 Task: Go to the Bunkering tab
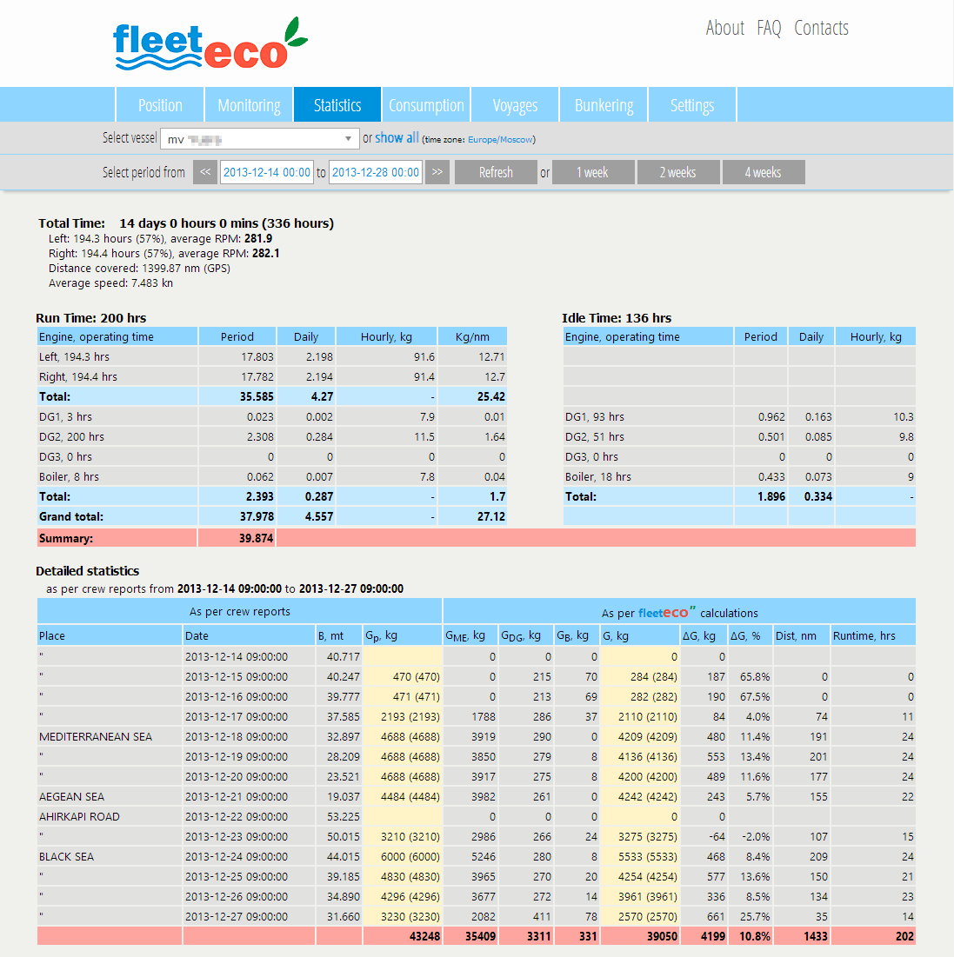[604, 105]
